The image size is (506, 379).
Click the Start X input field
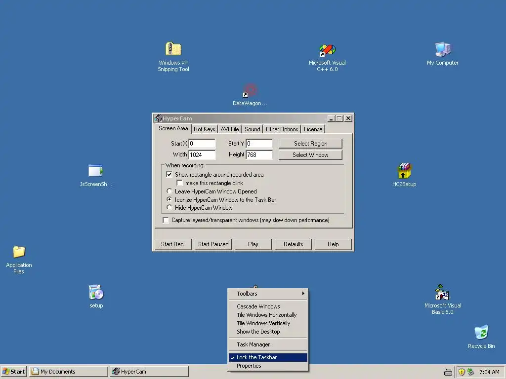point(202,144)
